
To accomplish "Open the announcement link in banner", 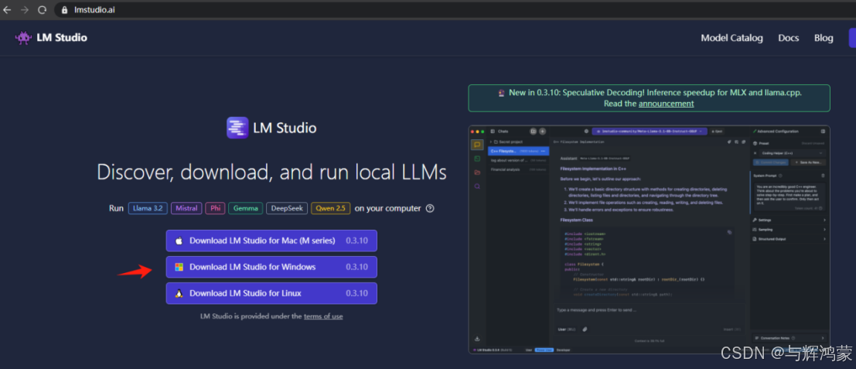I will click(x=666, y=103).
